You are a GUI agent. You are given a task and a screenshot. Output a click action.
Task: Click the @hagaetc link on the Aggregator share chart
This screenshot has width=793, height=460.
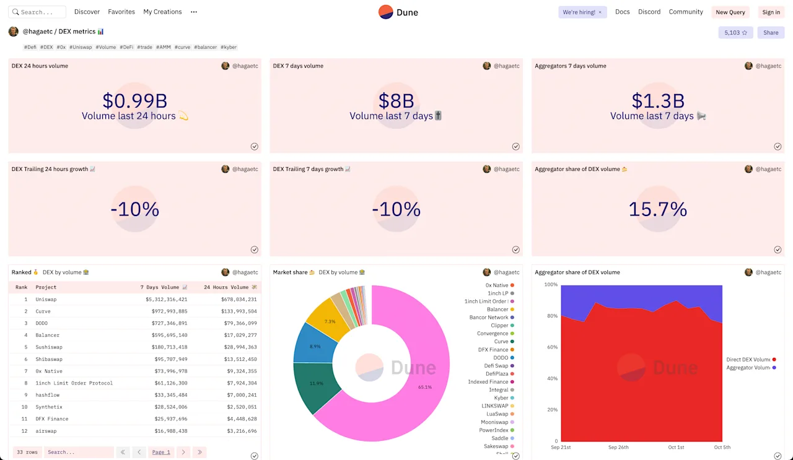(x=768, y=272)
